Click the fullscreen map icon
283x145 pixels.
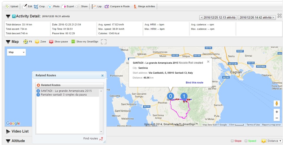click(x=104, y=42)
